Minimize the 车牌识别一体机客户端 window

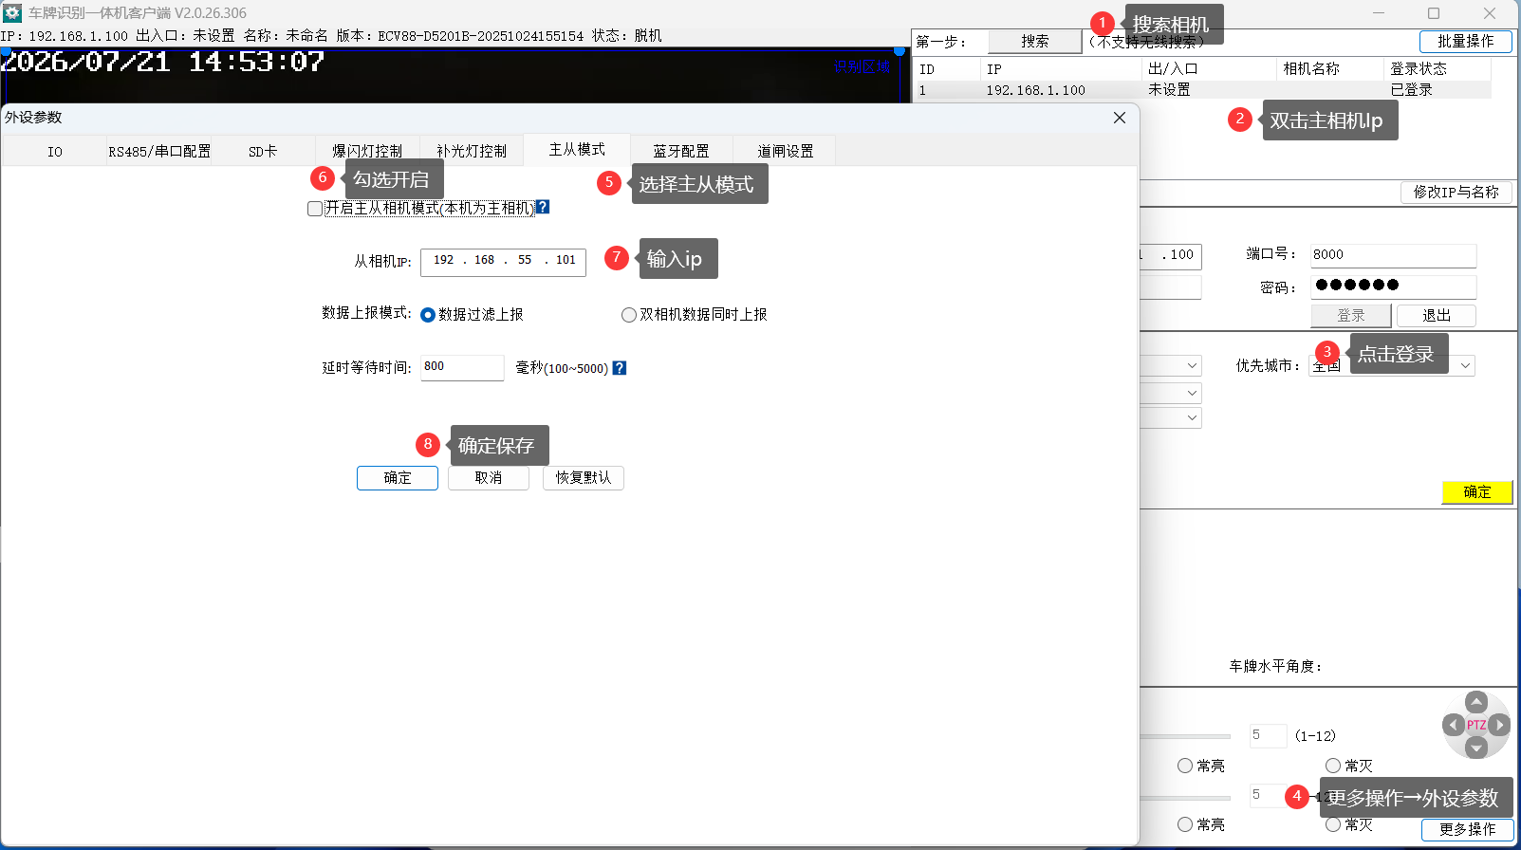pos(1379,13)
